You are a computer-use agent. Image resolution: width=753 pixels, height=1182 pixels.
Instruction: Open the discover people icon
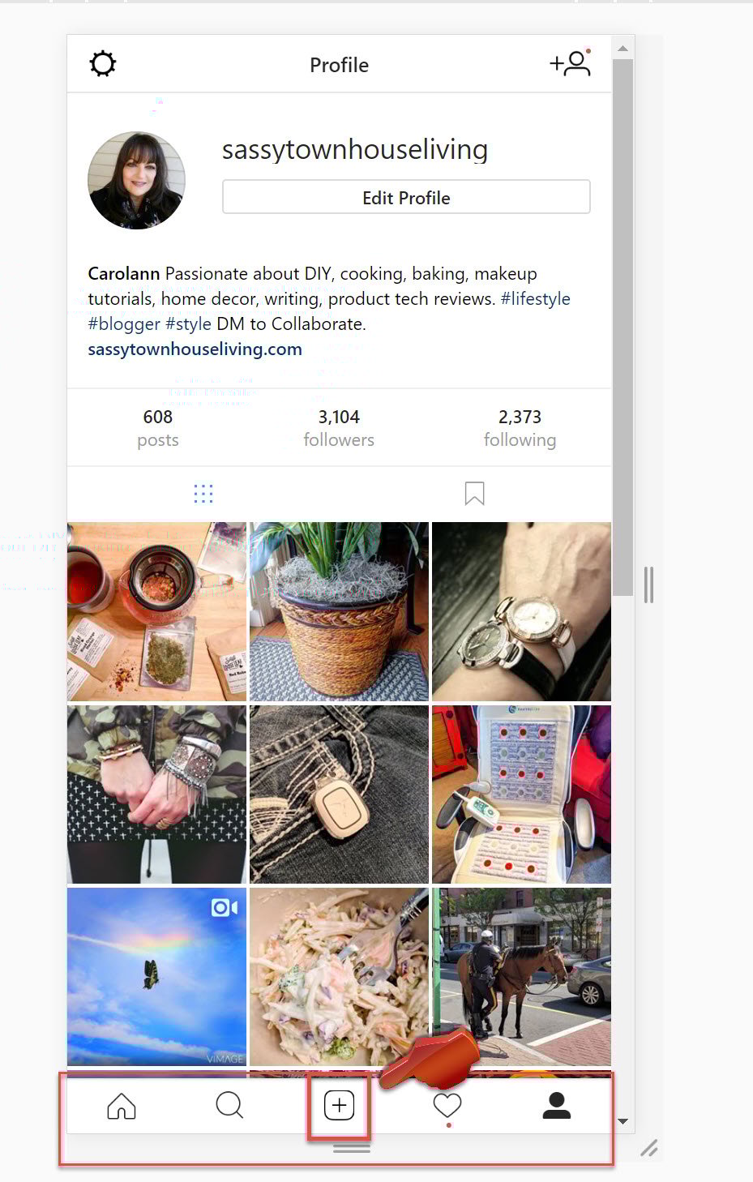point(571,63)
